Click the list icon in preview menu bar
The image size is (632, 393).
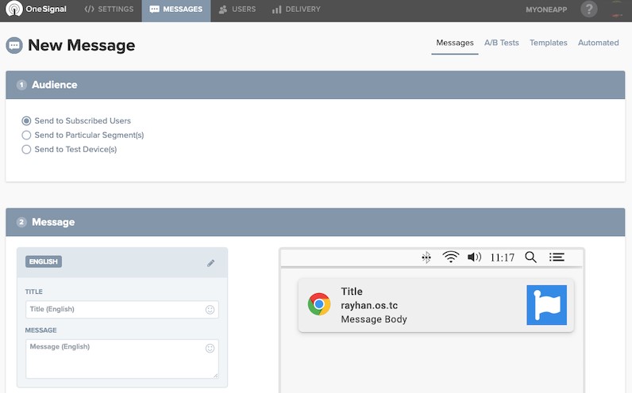pos(557,257)
